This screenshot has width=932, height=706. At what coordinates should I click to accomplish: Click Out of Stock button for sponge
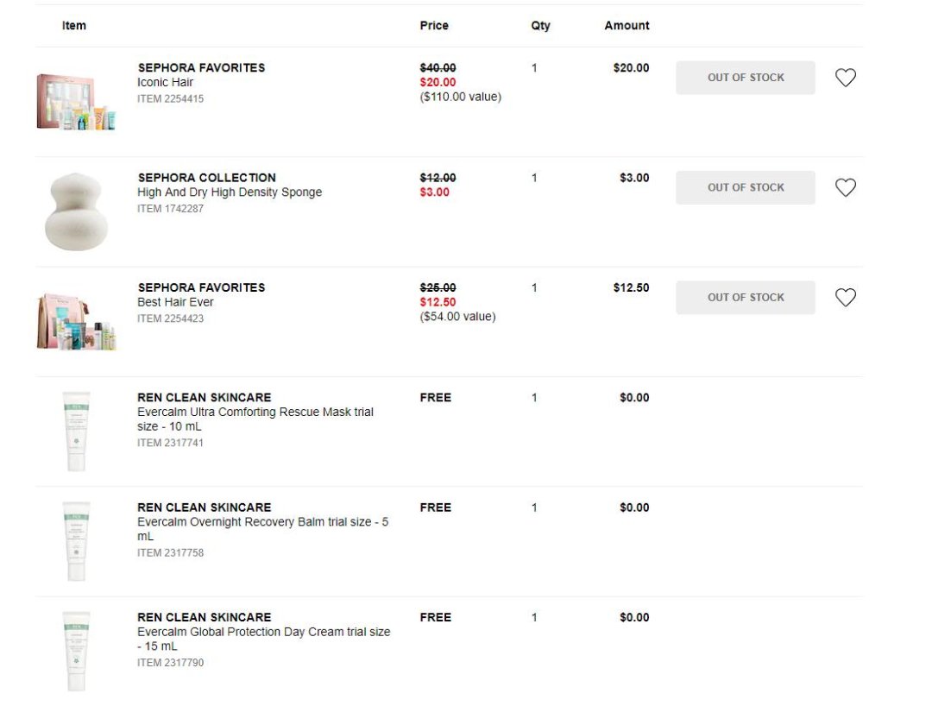tap(745, 187)
